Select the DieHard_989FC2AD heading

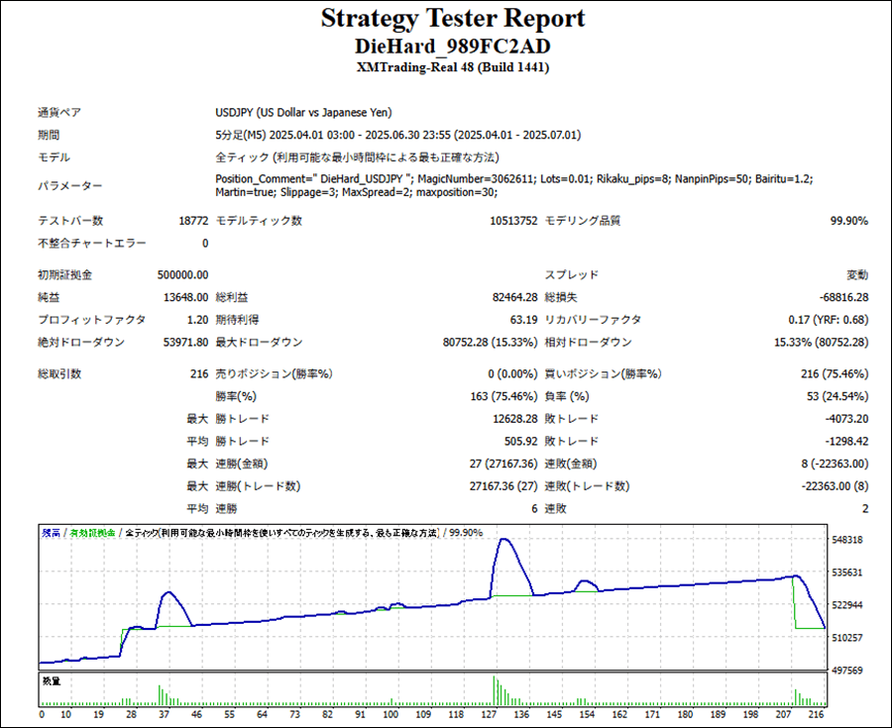pos(452,47)
